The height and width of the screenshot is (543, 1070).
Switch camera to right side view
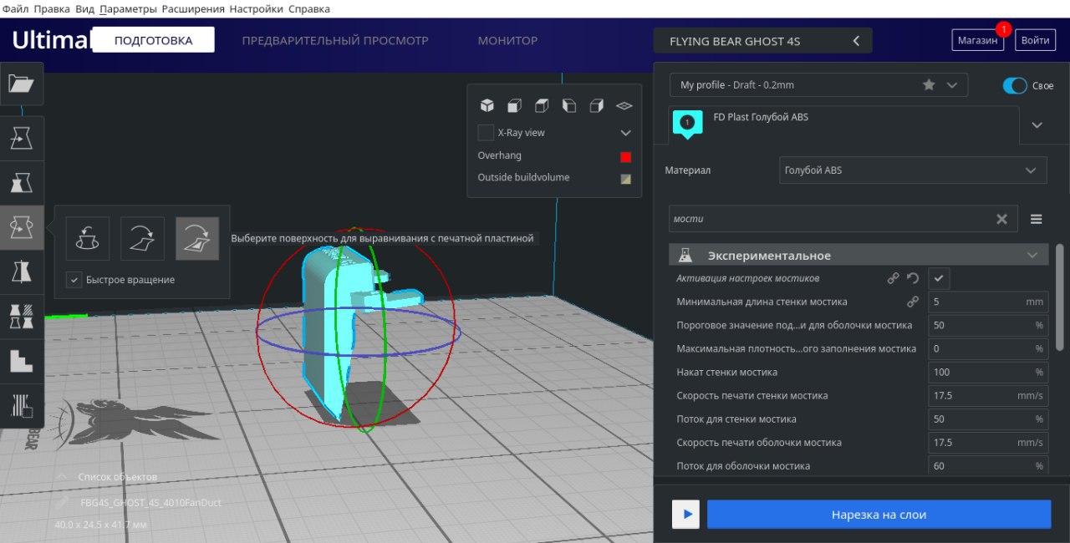click(x=596, y=105)
